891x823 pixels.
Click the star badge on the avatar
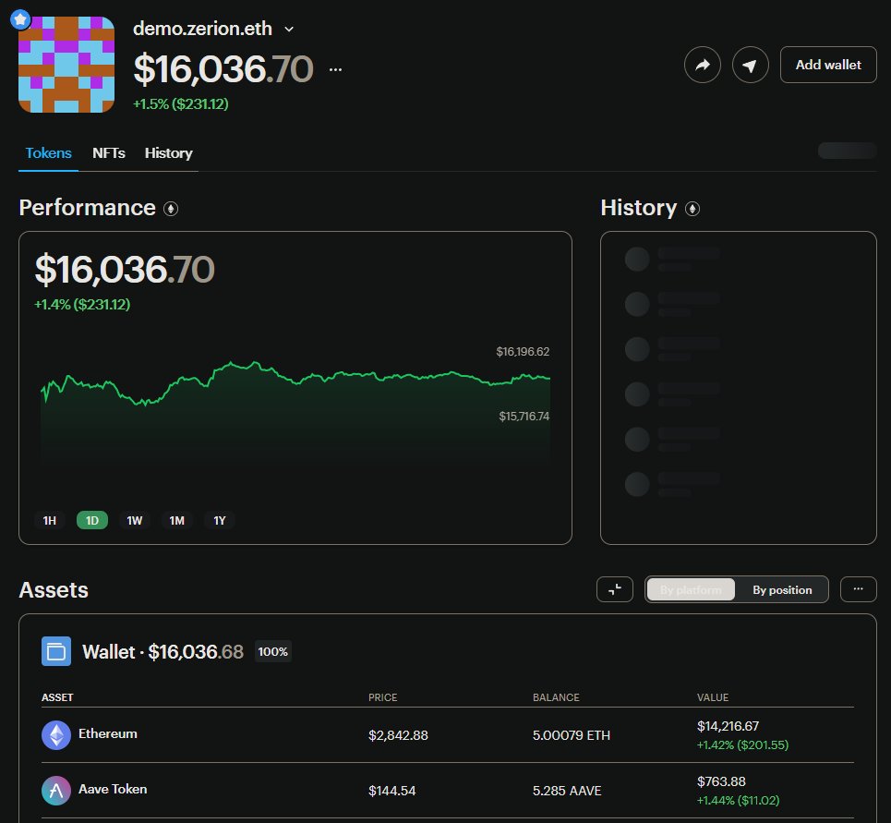[x=20, y=19]
